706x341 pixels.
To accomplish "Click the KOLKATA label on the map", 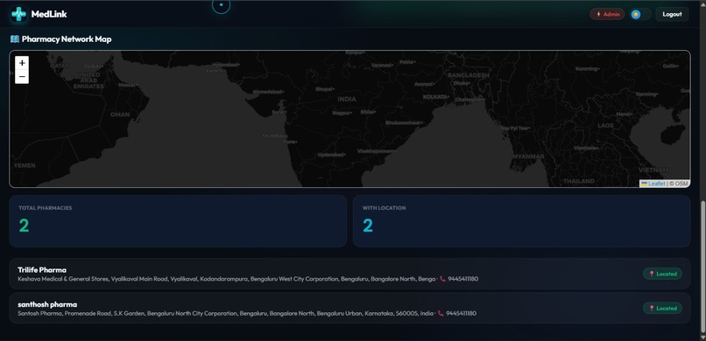I will [435, 96].
